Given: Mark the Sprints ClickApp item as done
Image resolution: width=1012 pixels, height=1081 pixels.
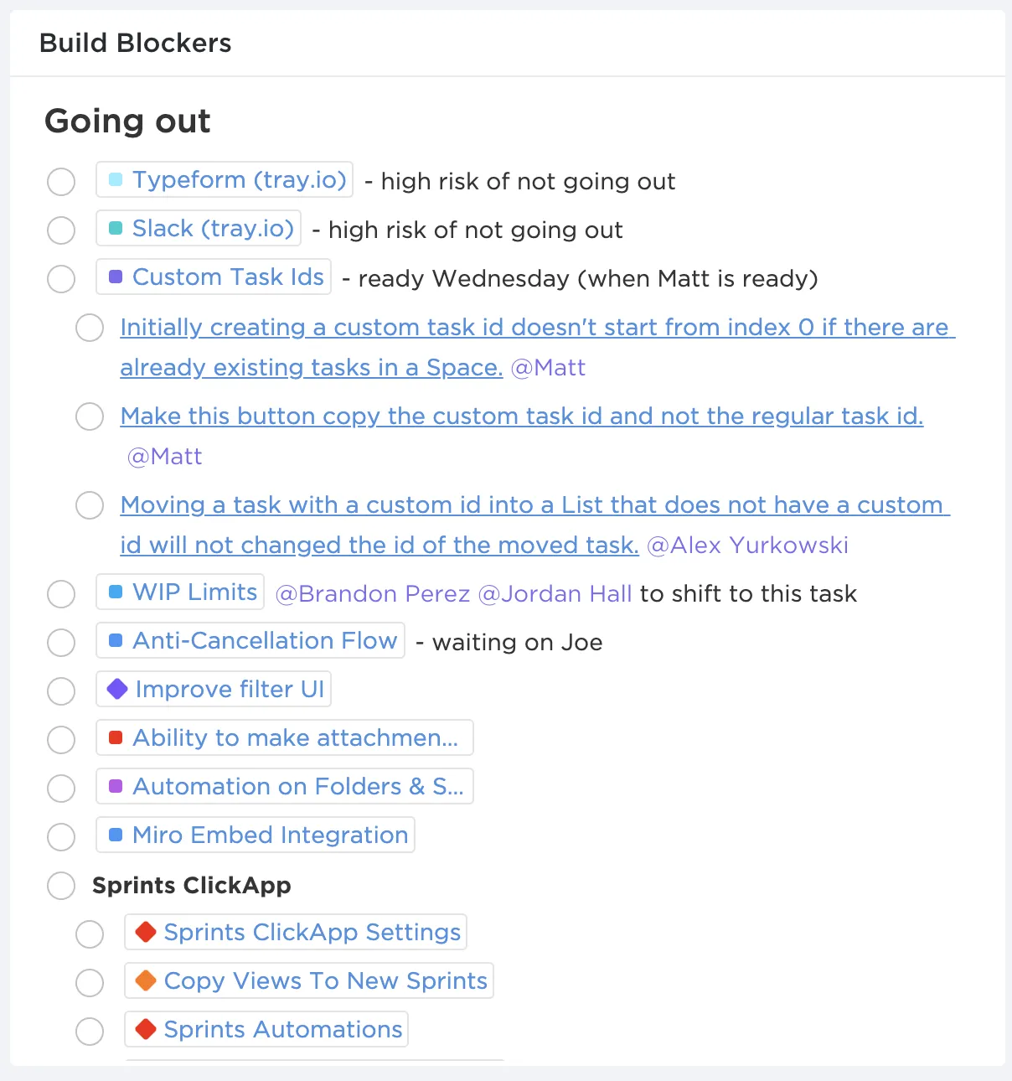Looking at the screenshot, I should [61, 886].
